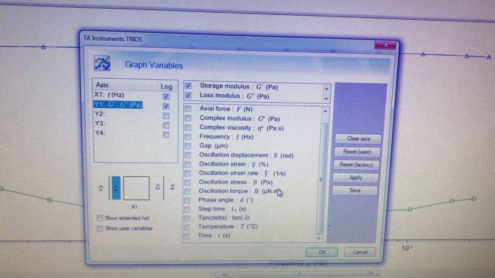Click the Graph Variables chart icon
Image resolution: width=495 pixels, height=278 pixels.
102,63
